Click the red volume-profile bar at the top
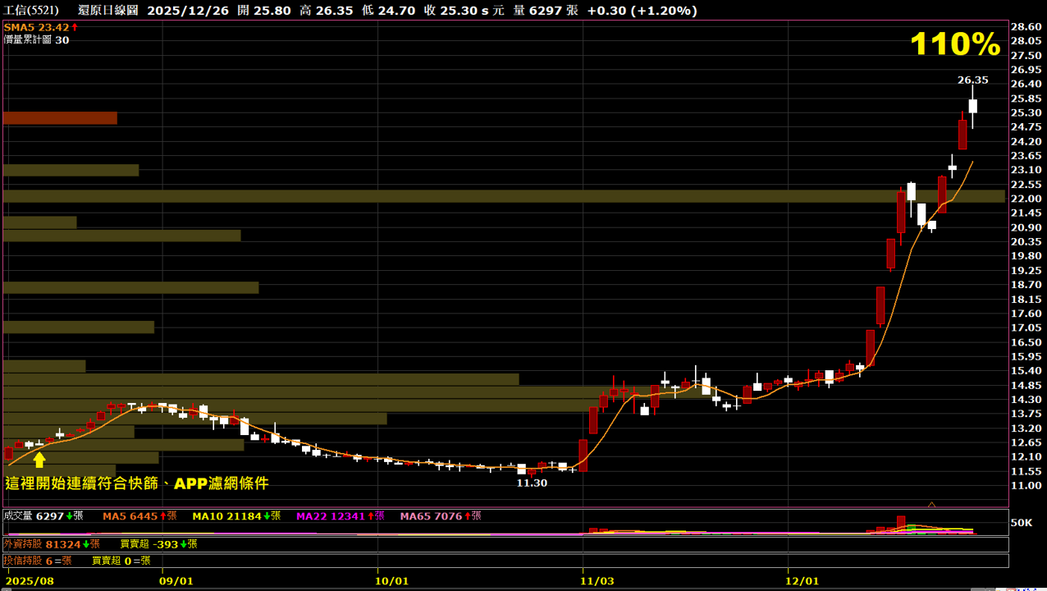Viewport: 1047px width, 591px height. click(x=60, y=118)
